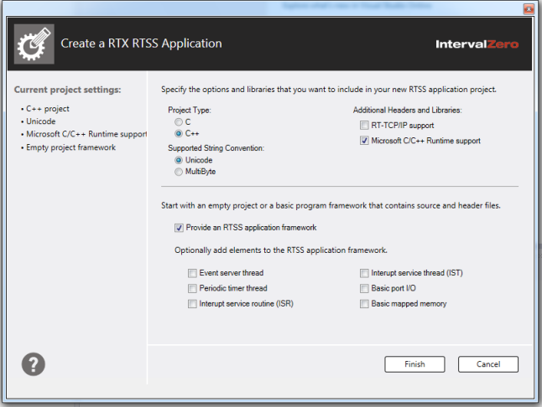The height and width of the screenshot is (407, 542).
Task: Click 'C++ project' in current settings
Action: pos(48,109)
